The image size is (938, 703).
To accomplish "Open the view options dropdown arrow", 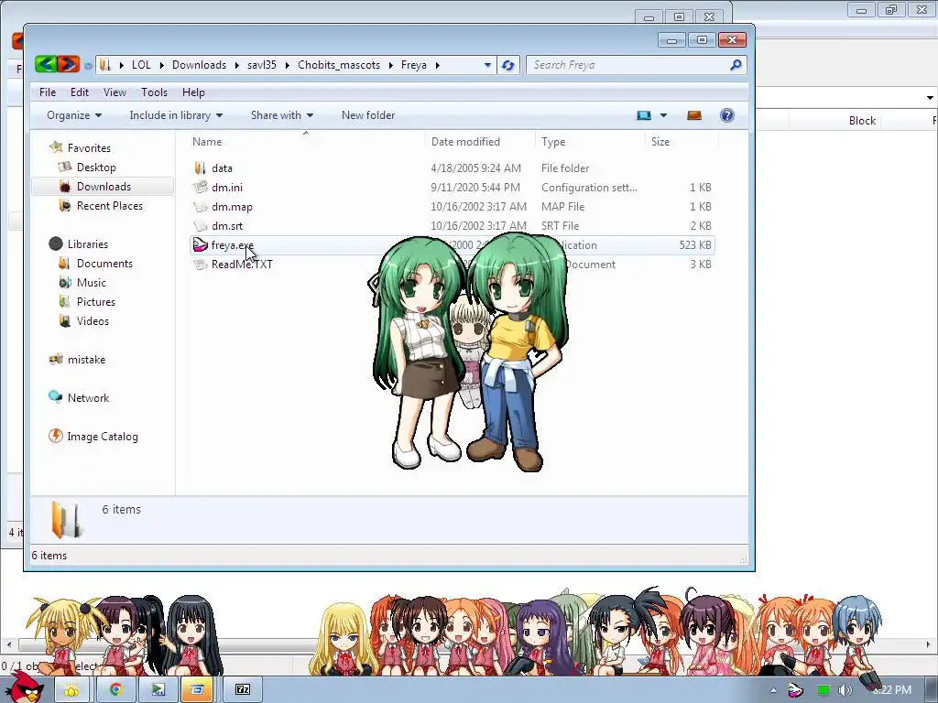I will (663, 115).
